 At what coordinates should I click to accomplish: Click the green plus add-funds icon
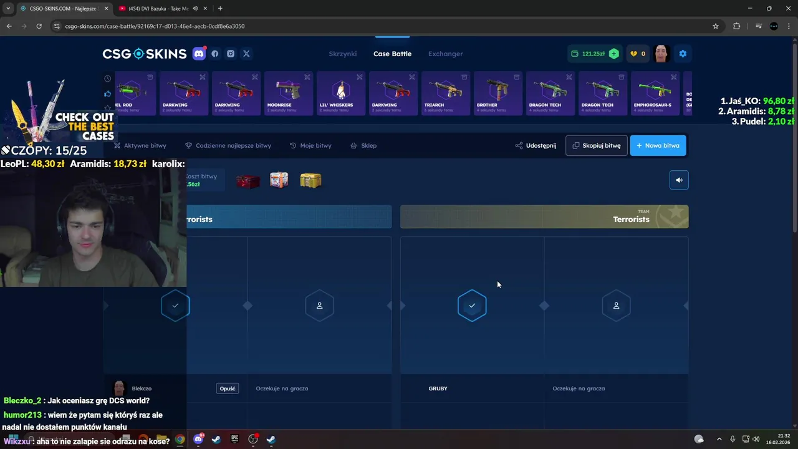point(614,54)
